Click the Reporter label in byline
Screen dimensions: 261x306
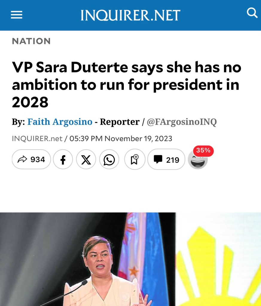point(120,122)
